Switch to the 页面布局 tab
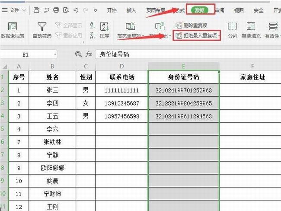Viewport: 281px width, 211px height. coord(156,10)
